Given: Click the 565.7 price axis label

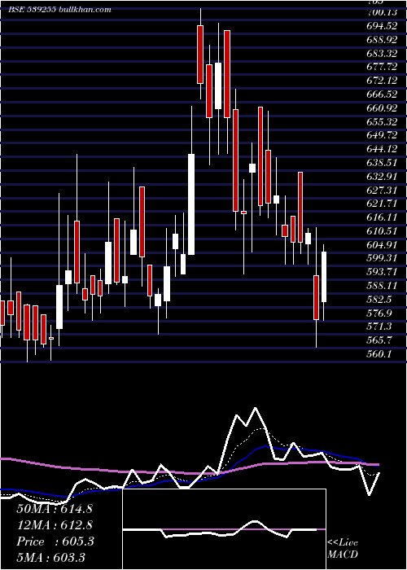Looking at the screenshot, I should (380, 340).
